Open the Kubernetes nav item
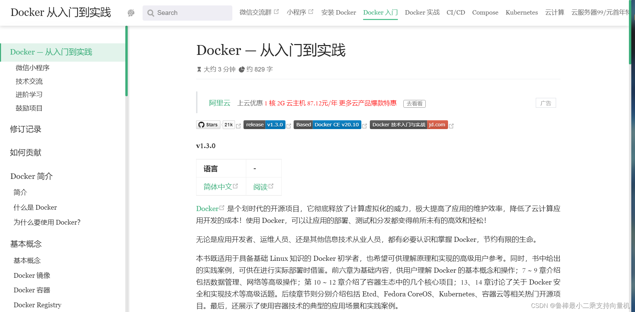The height and width of the screenshot is (312, 635). click(x=522, y=13)
